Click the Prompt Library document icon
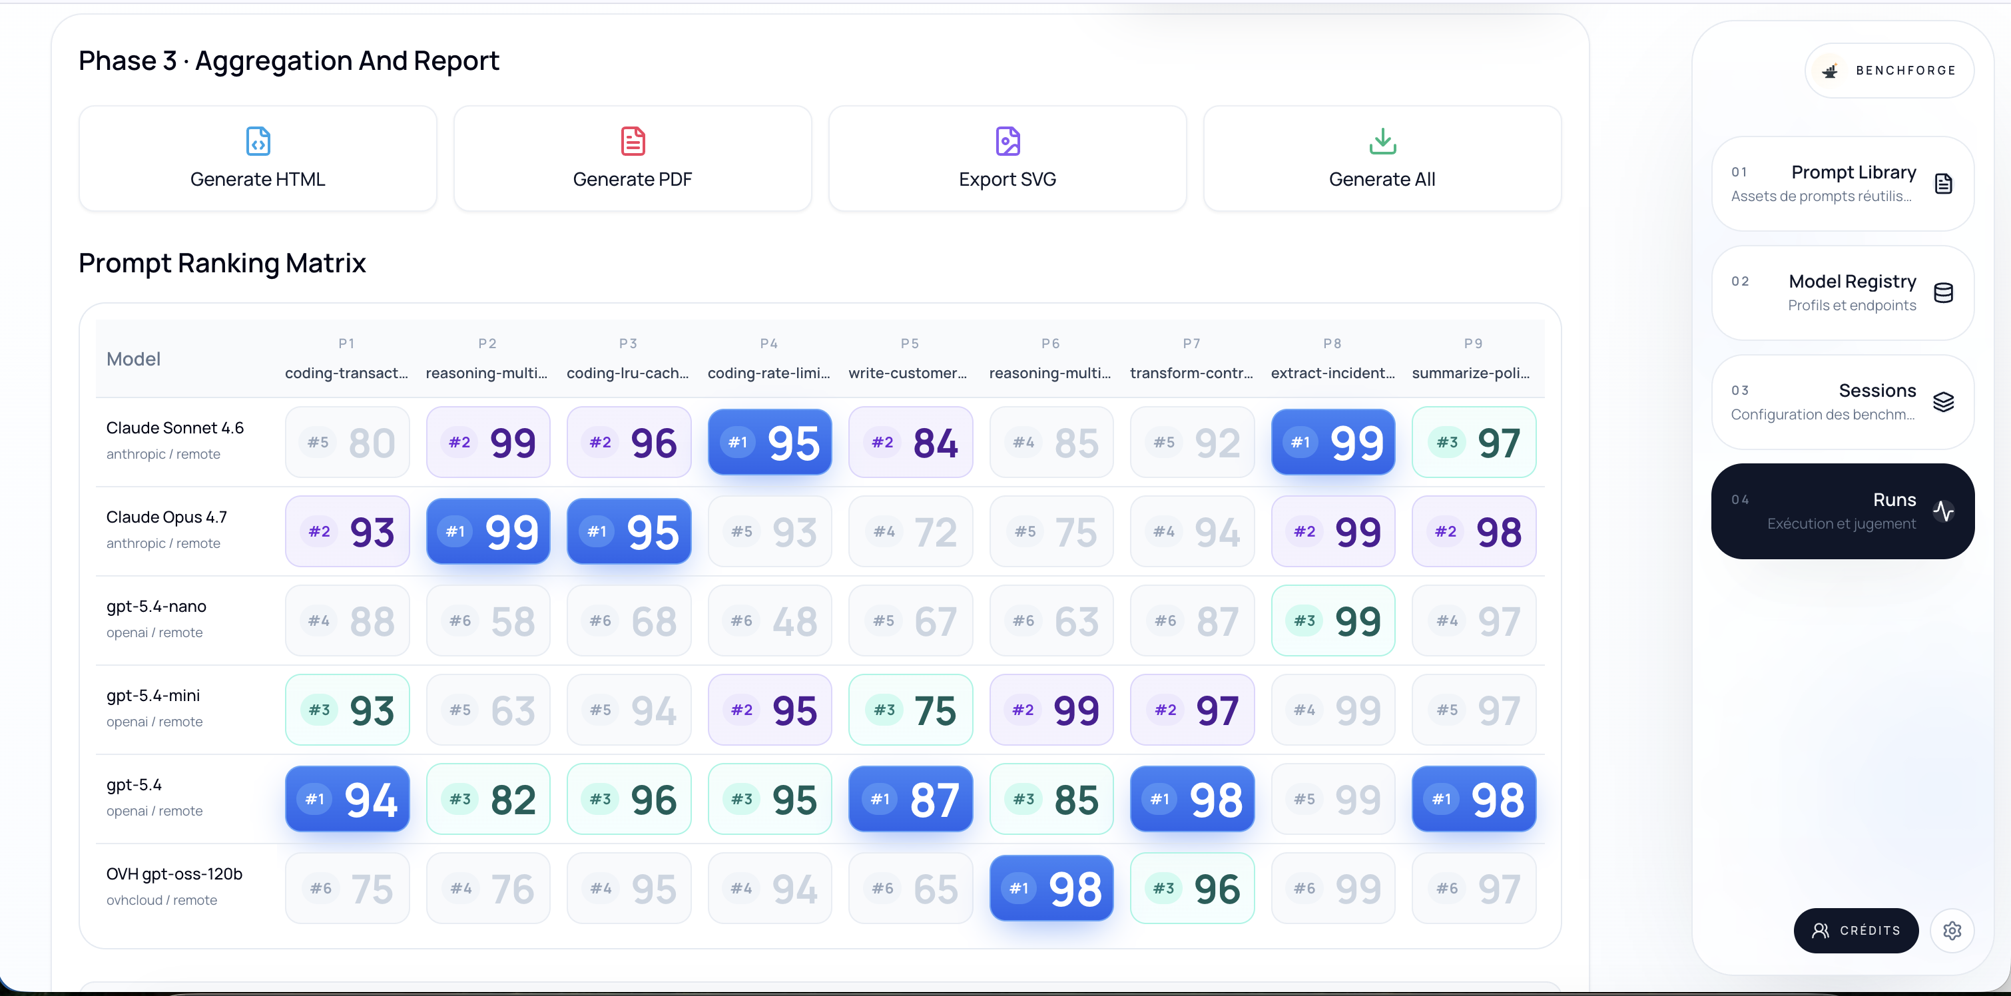The height and width of the screenshot is (996, 2011). (1943, 184)
